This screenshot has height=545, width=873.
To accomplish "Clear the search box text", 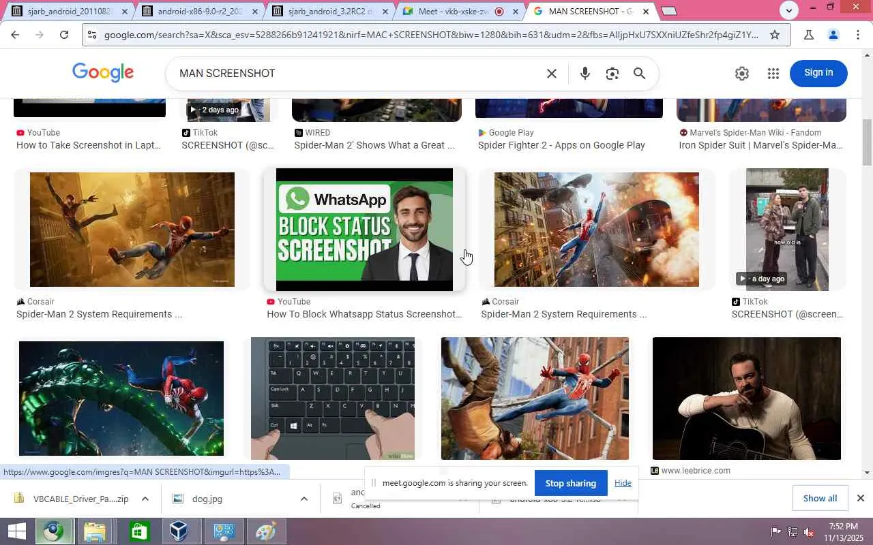I will (x=552, y=74).
